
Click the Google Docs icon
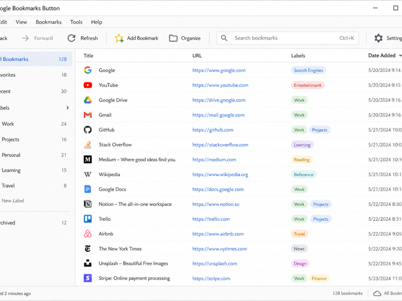pos(87,189)
